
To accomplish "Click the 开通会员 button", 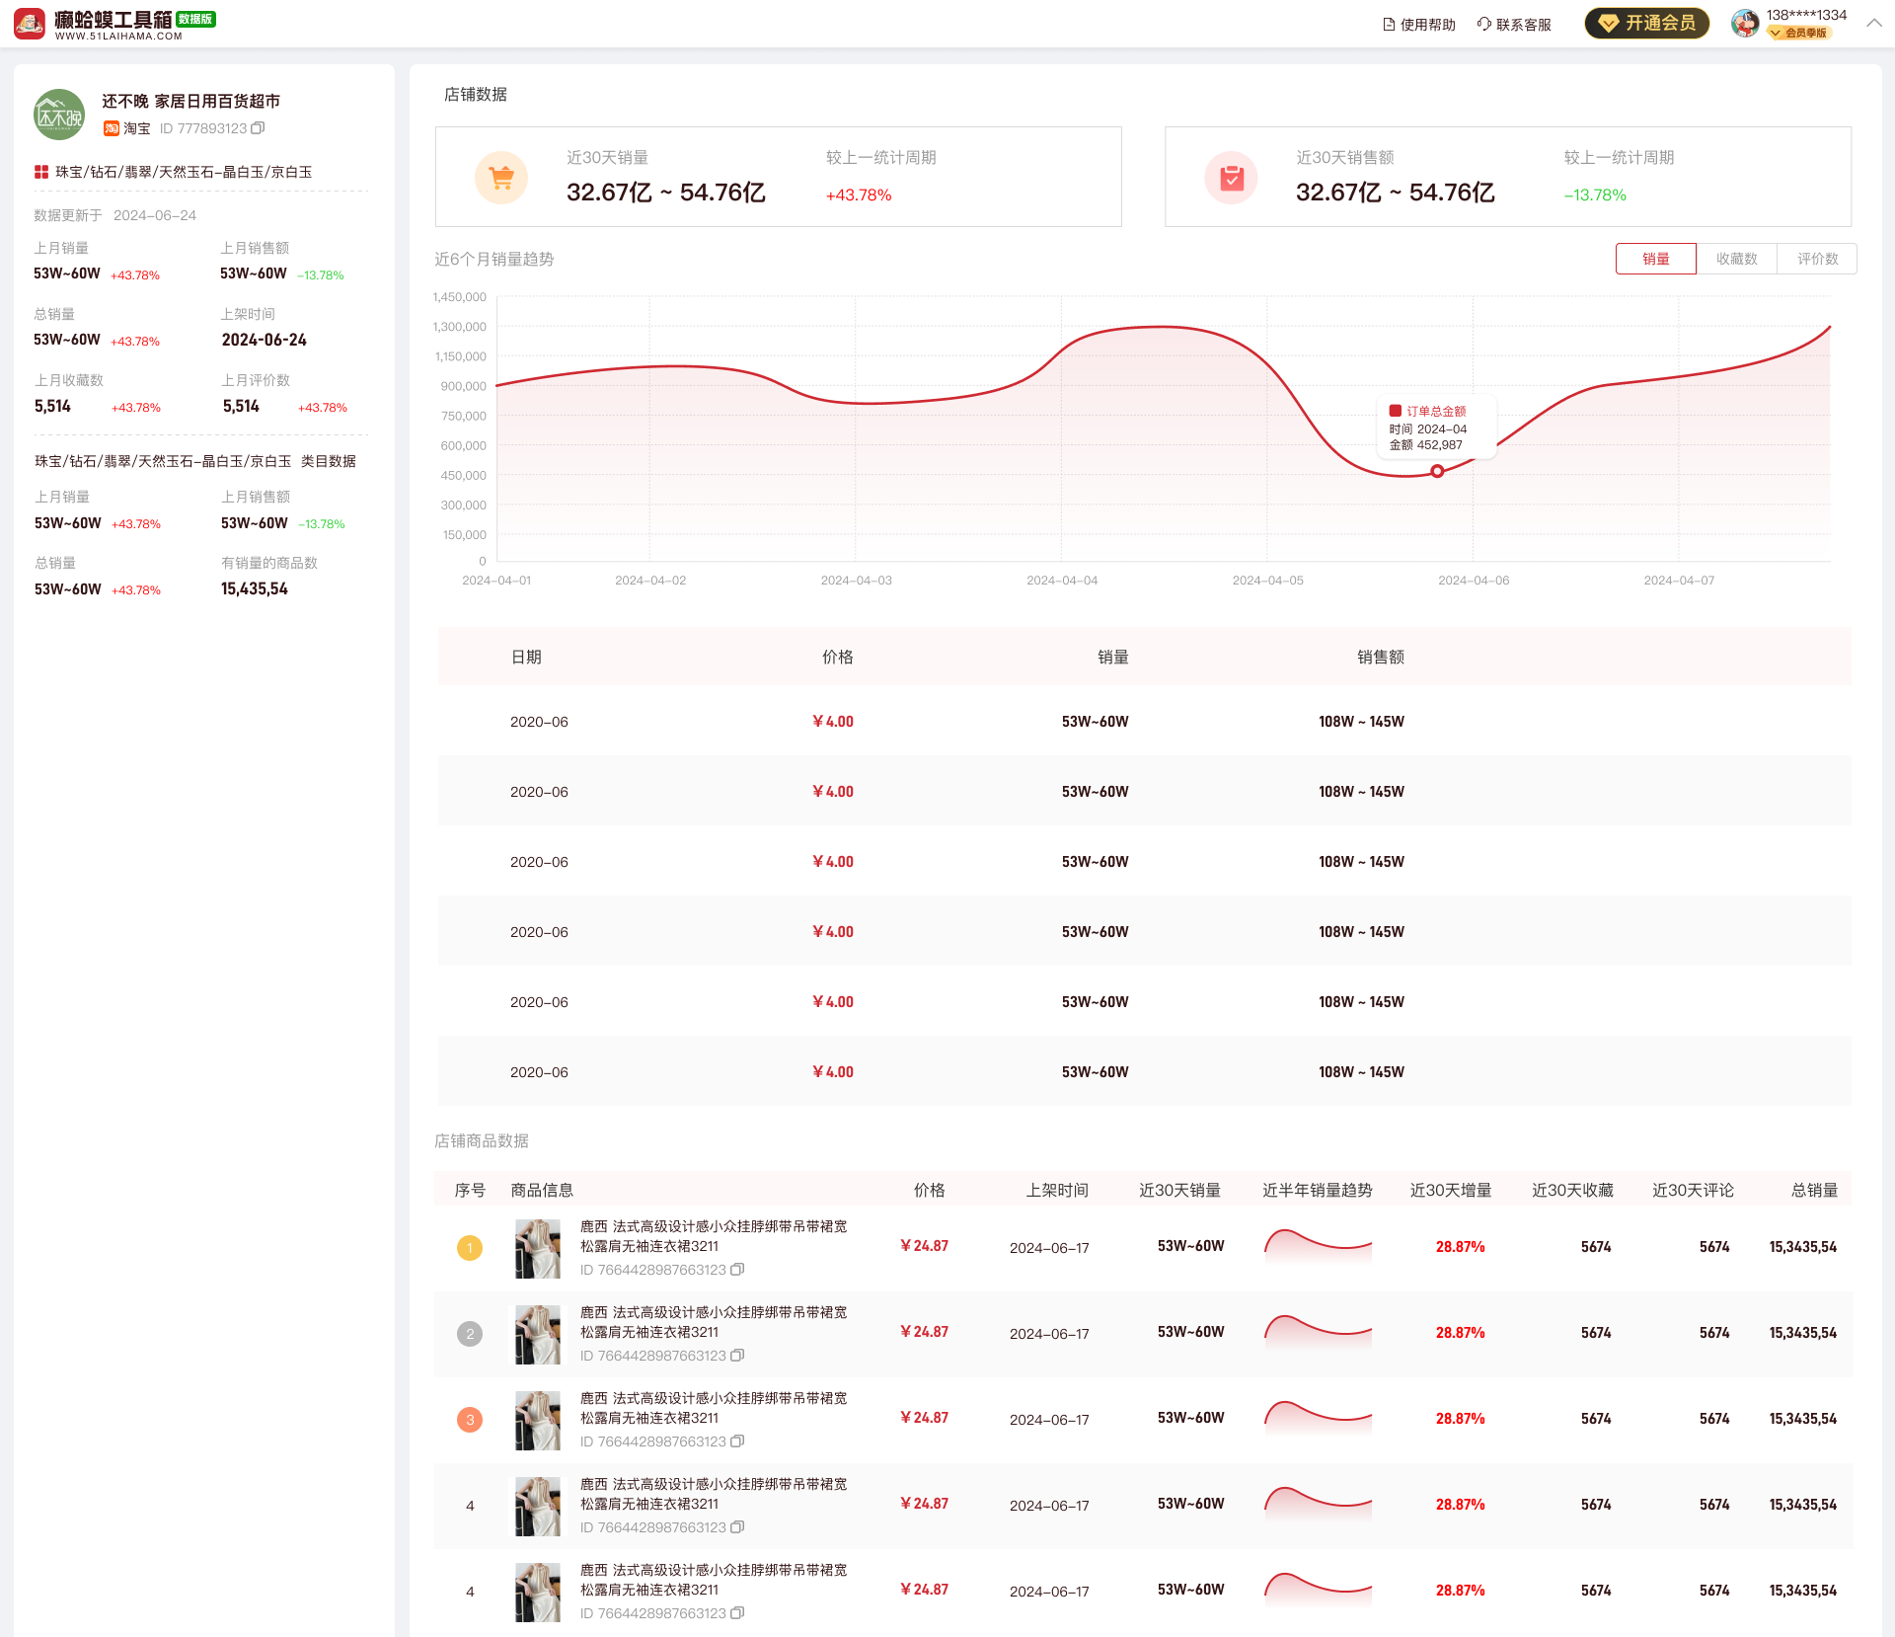I will (x=1646, y=23).
